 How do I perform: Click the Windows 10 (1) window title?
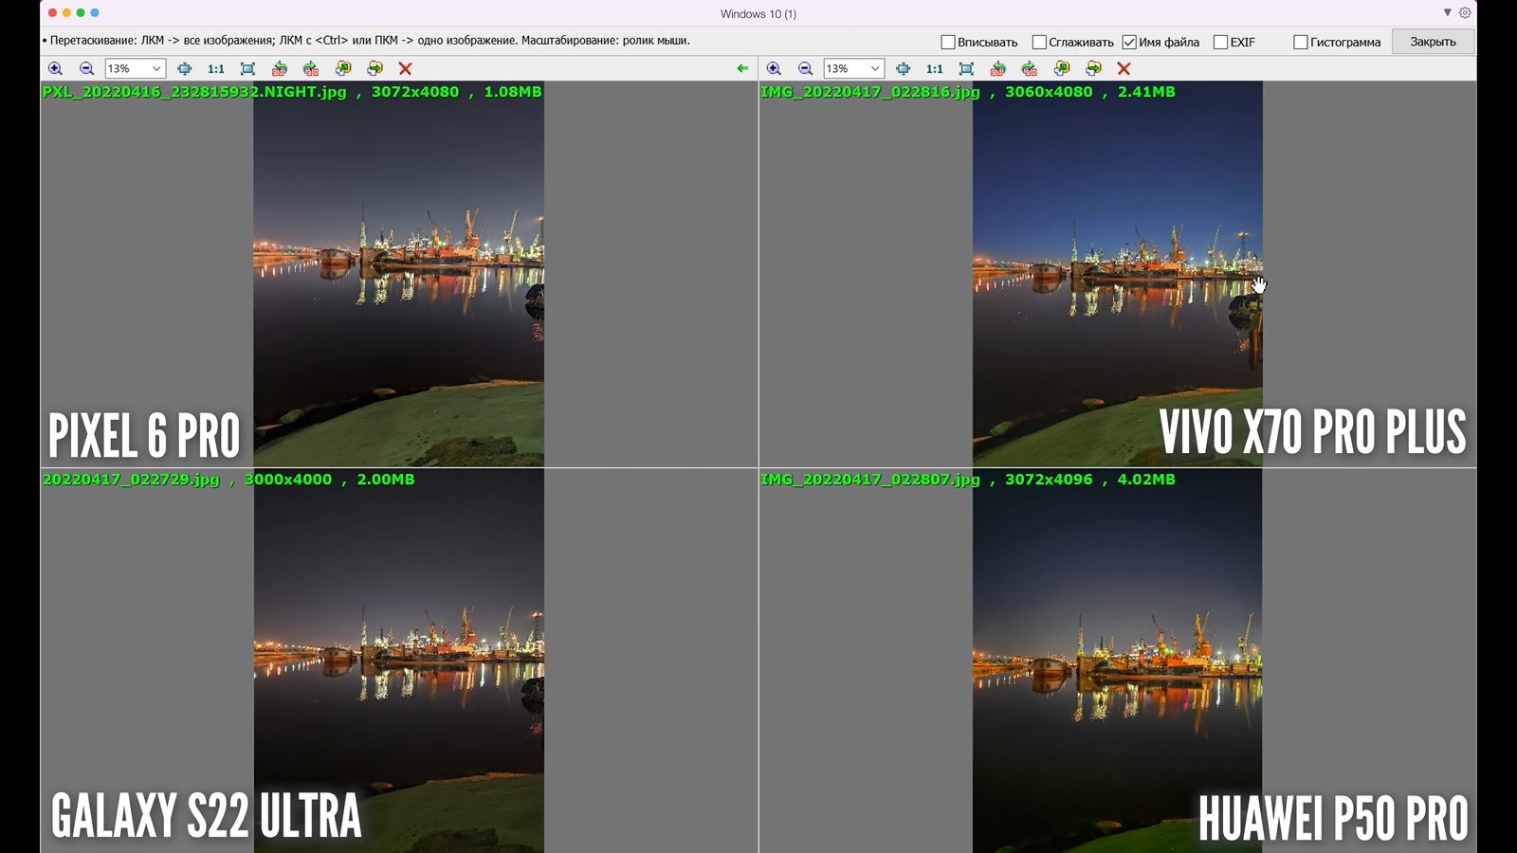click(x=758, y=13)
